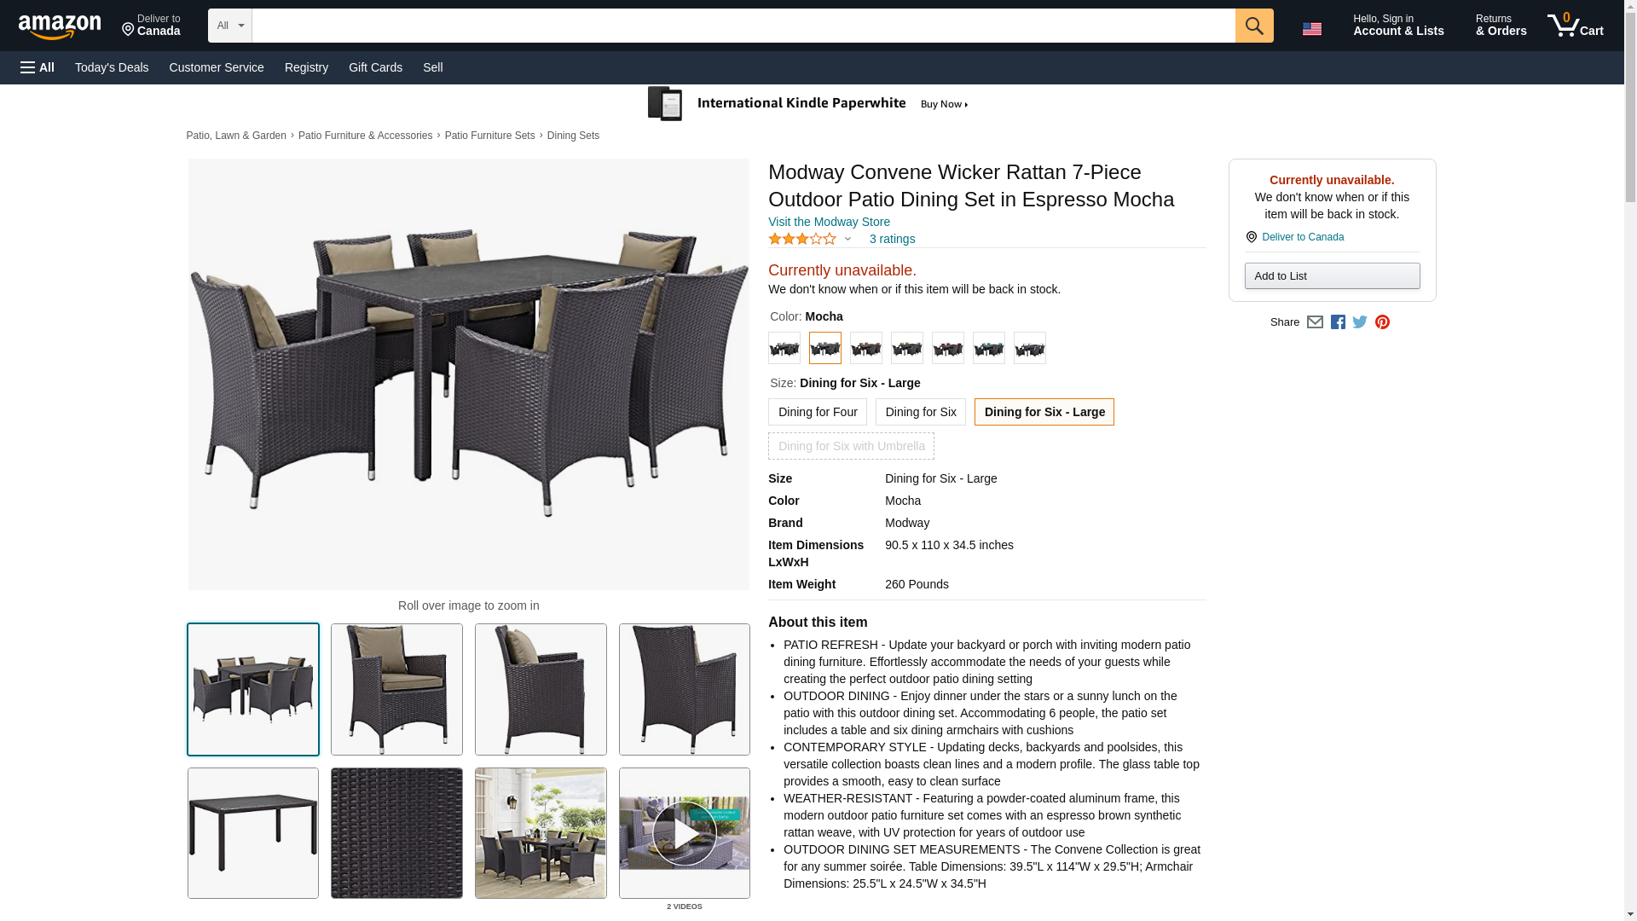The width and height of the screenshot is (1637, 921).
Task: Open Today's Deals navigation item
Action: click(x=112, y=67)
